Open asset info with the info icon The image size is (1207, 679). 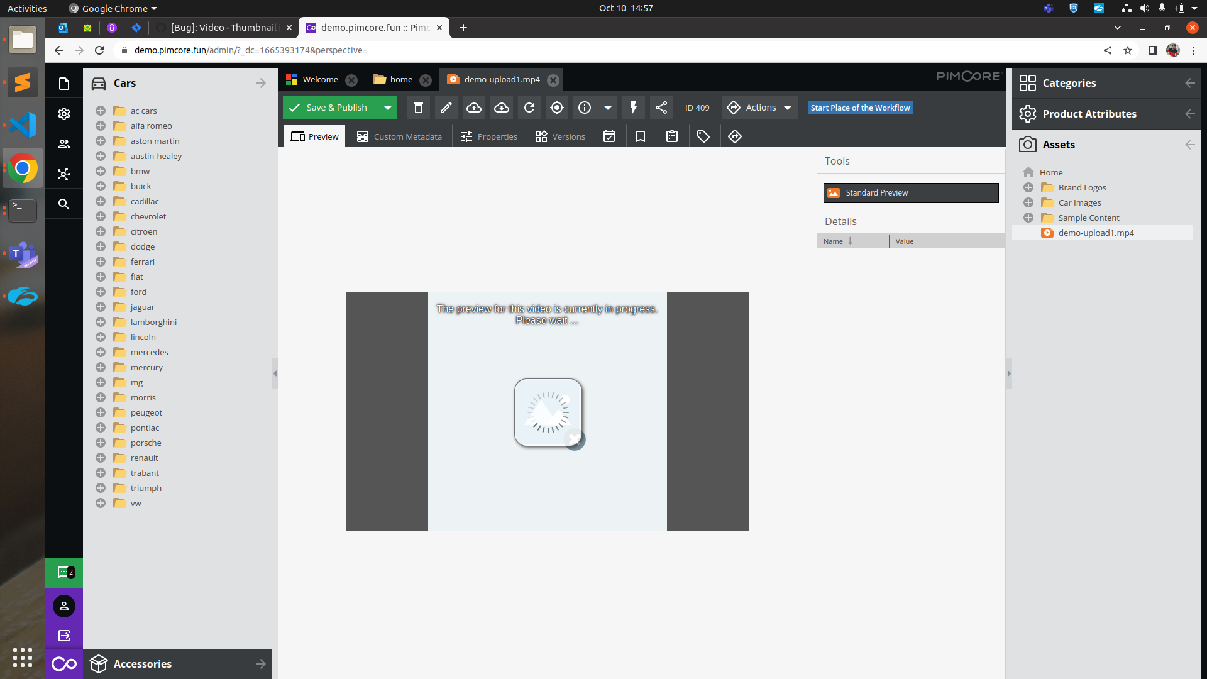click(x=585, y=108)
